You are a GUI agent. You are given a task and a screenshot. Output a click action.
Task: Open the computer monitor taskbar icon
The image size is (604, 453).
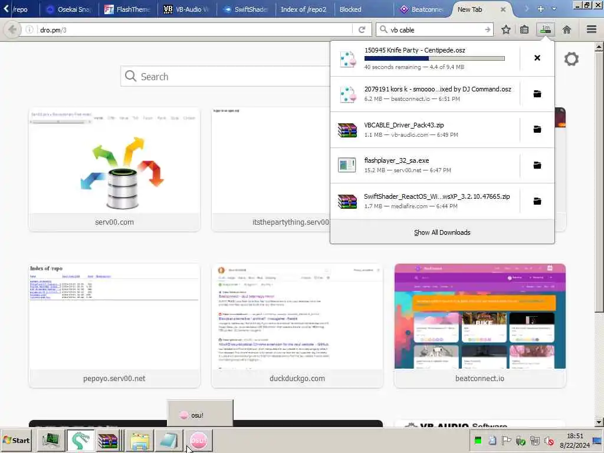(x=51, y=440)
